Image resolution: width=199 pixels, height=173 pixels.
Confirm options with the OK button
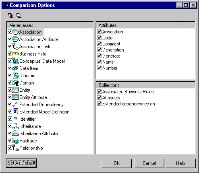(116, 163)
